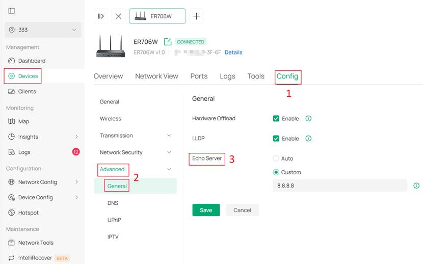This screenshot has height=264, width=423.
Task: Add a new device tab
Action: 197,16
